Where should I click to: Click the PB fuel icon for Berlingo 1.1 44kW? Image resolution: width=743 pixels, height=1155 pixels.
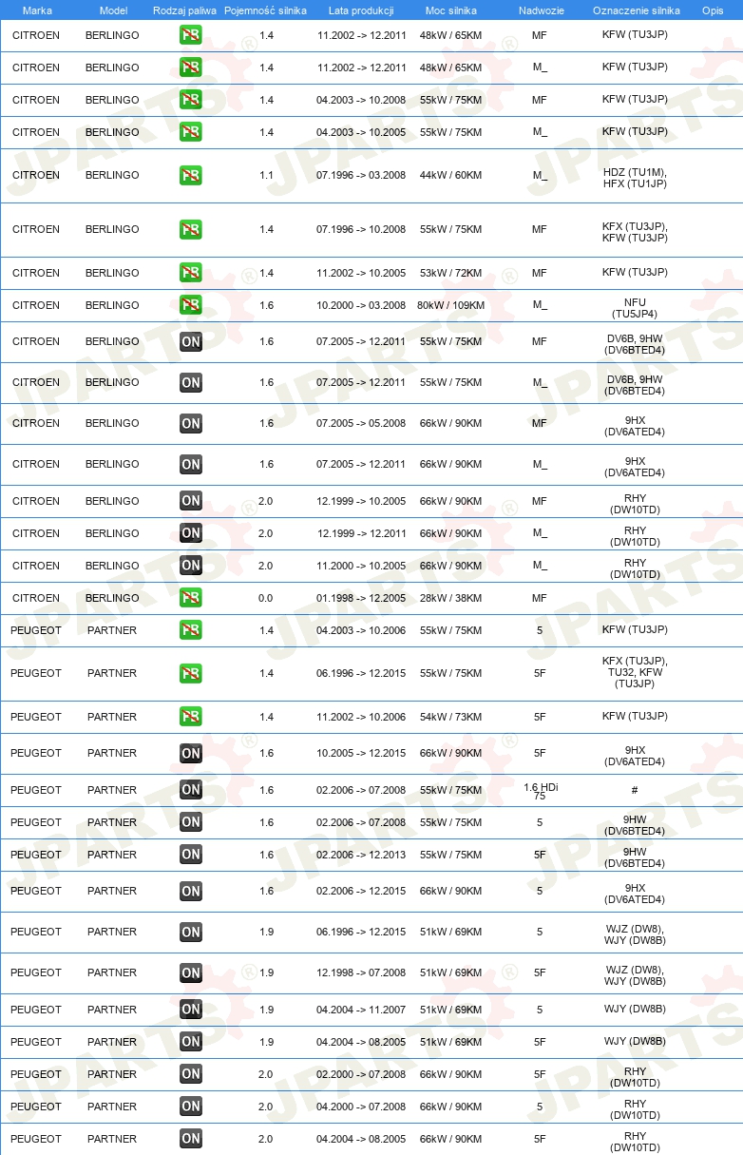pyautogui.click(x=191, y=175)
